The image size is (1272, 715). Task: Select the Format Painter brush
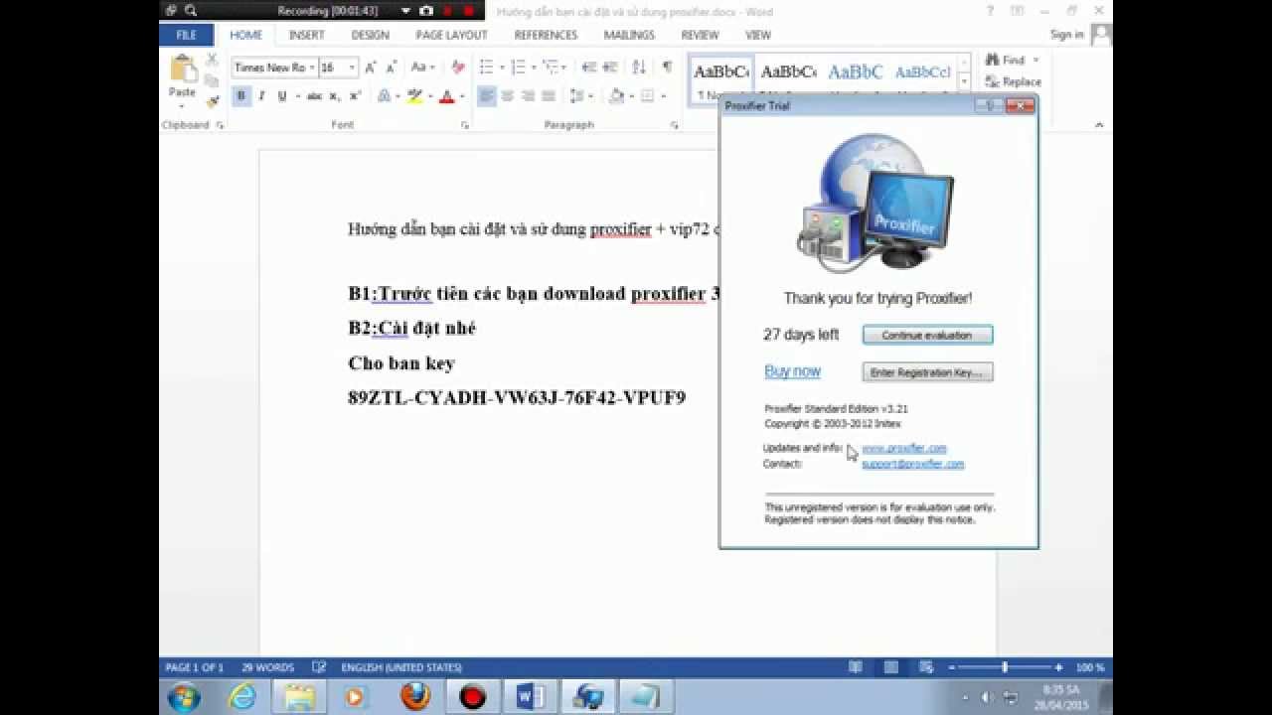pyautogui.click(x=212, y=100)
